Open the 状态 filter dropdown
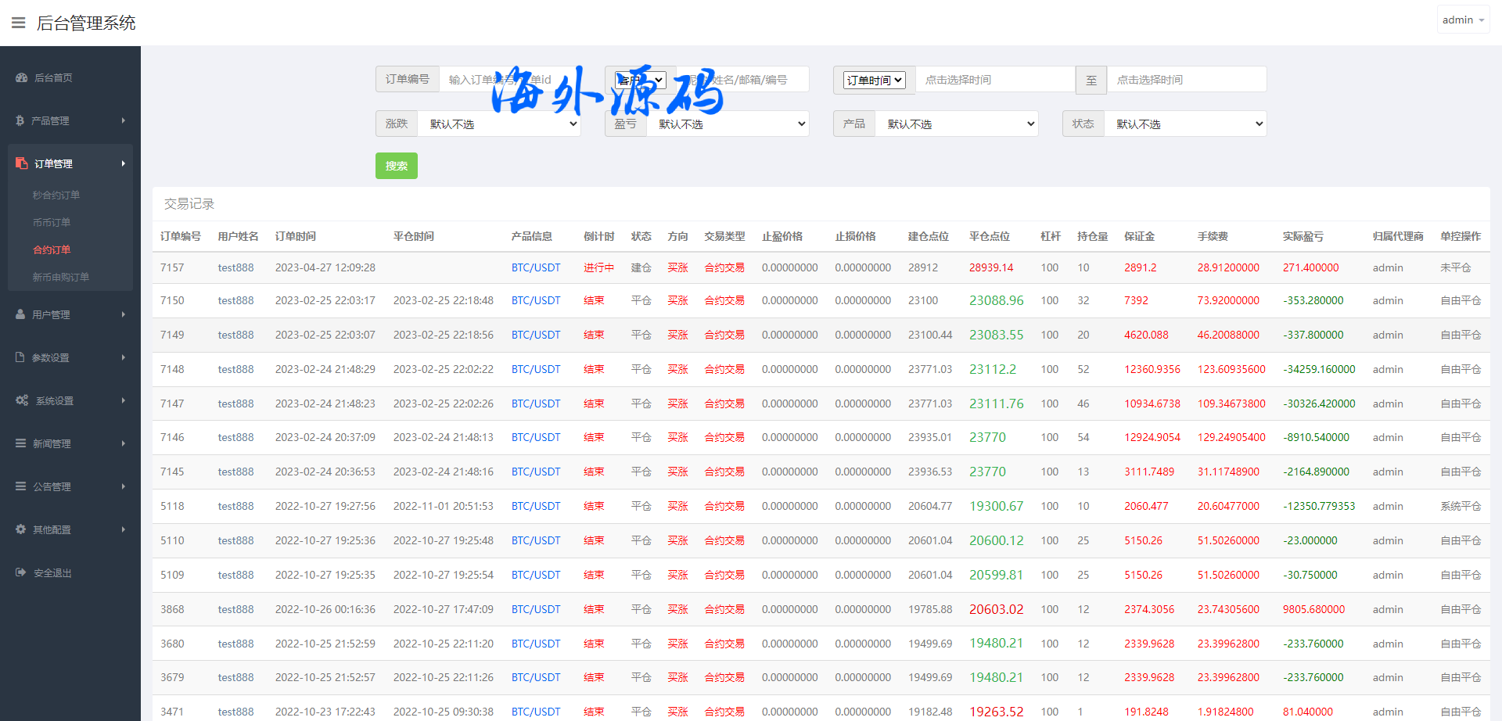Viewport: 1502px width, 721px height. 1185,124
